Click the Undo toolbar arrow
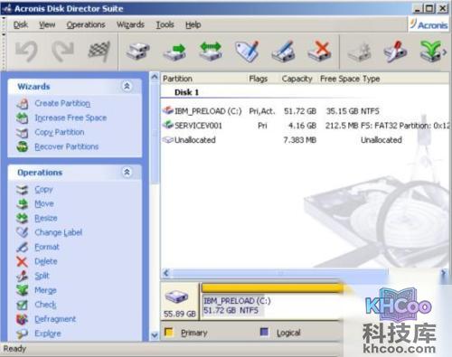452x357 pixels. click(x=26, y=52)
